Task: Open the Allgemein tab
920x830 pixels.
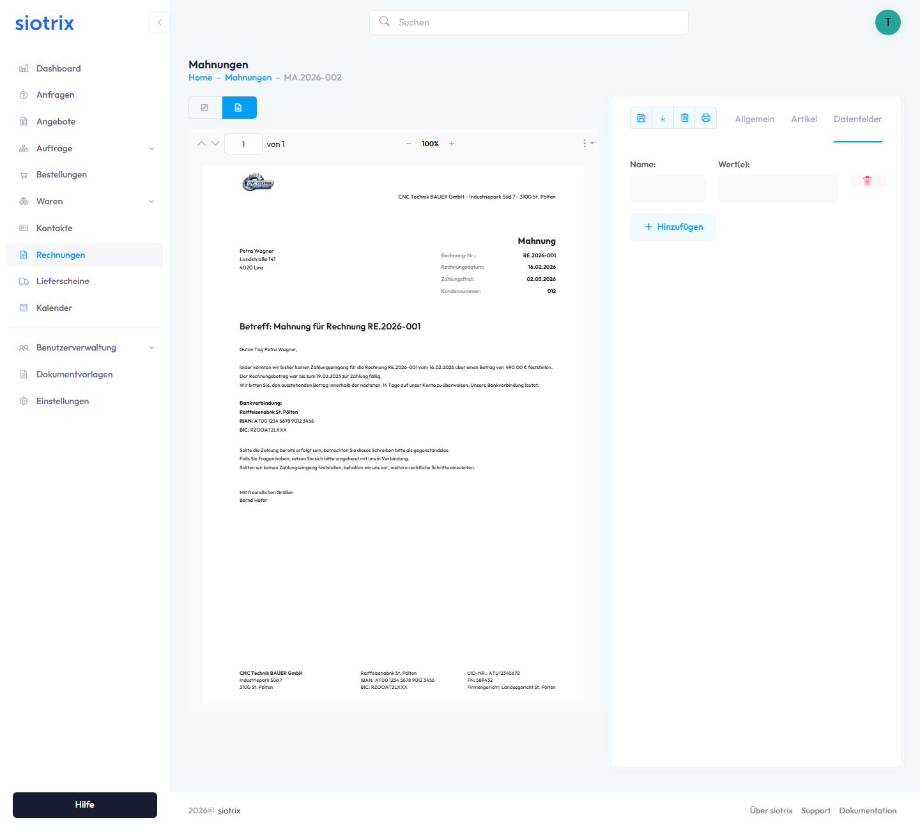Action: (x=754, y=119)
